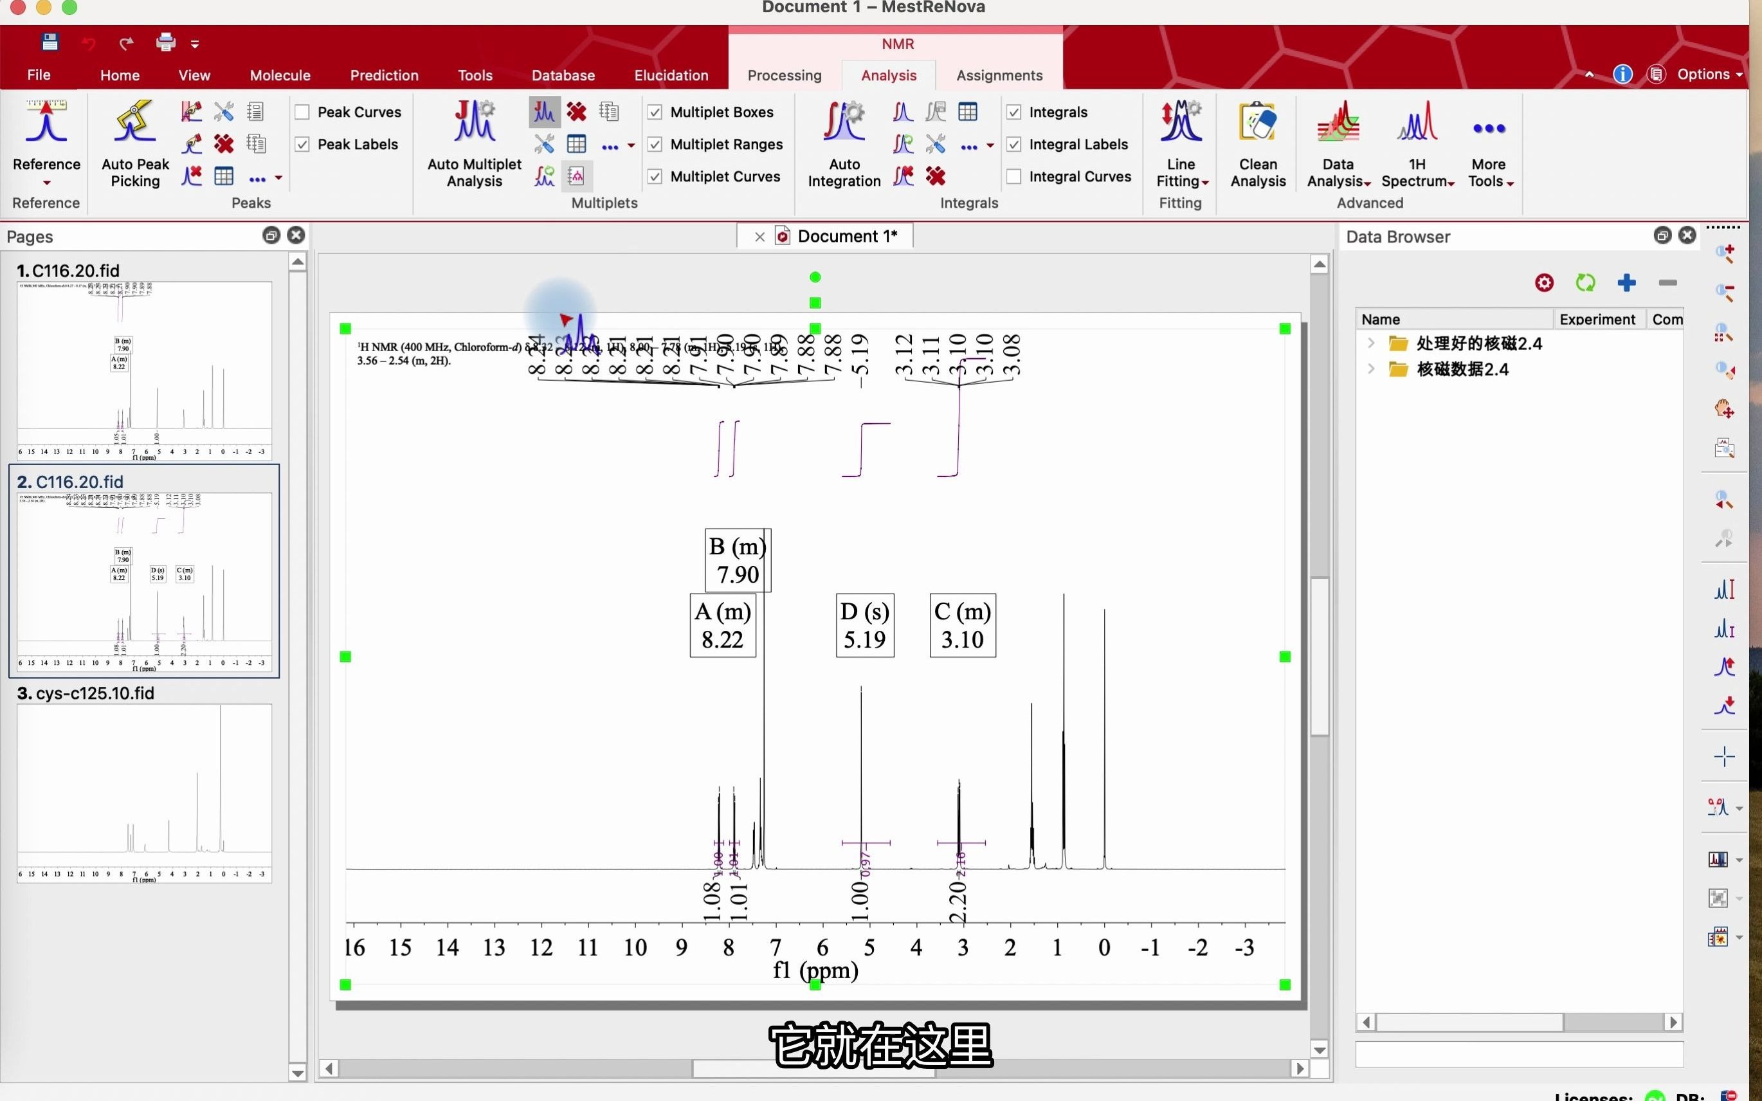Switch to the Molecule tab
Image resolution: width=1762 pixels, height=1101 pixels.
tap(280, 75)
